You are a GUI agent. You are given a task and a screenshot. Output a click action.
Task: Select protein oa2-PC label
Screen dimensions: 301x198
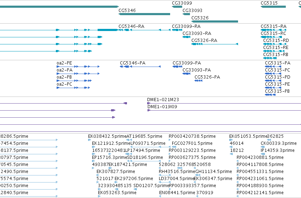(64, 84)
